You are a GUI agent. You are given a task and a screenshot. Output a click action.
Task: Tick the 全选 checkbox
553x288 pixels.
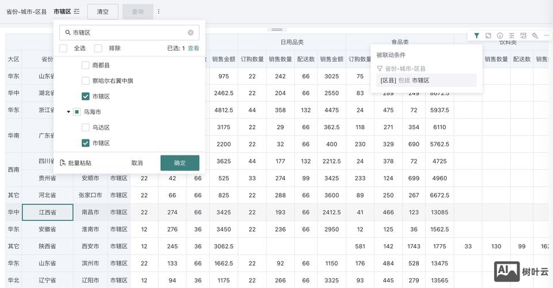pos(63,48)
